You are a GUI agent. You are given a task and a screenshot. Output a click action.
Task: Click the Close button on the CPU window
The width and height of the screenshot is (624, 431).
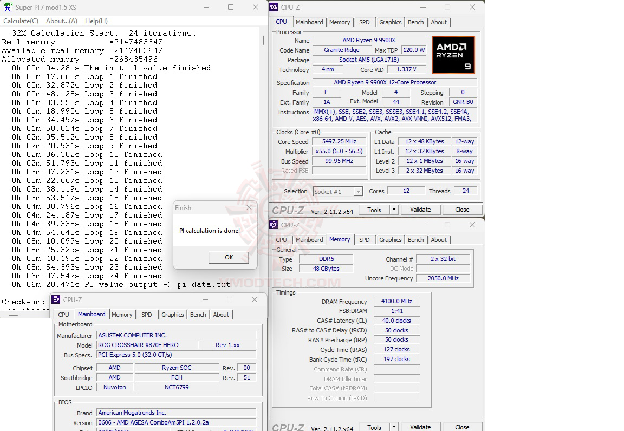[x=463, y=210]
